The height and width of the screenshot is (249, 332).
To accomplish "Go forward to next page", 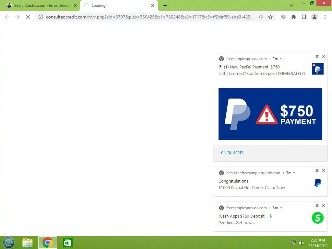I will [x=18, y=17].
